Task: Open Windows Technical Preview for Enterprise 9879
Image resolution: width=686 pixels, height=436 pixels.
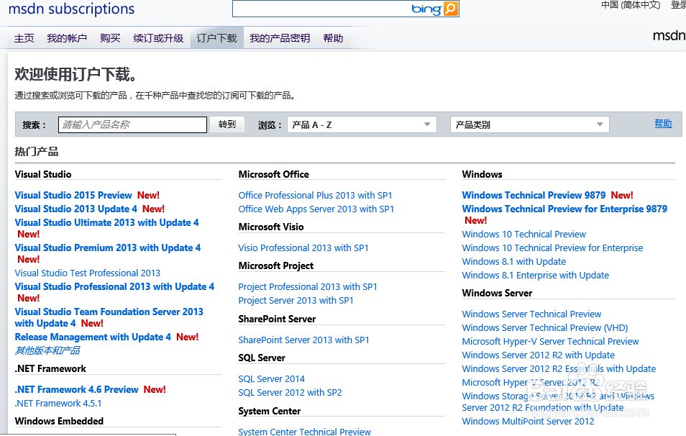Action: point(564,209)
